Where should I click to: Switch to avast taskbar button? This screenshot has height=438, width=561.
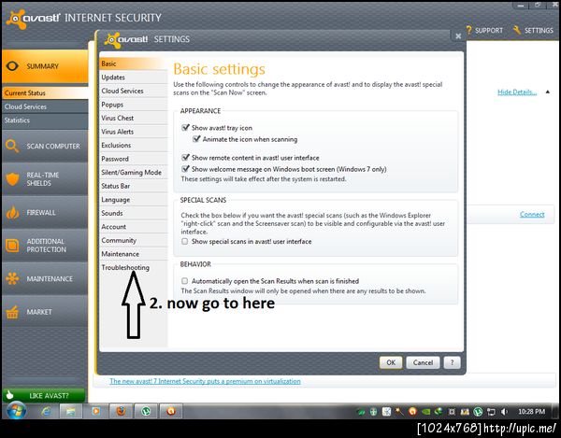click(x=171, y=412)
